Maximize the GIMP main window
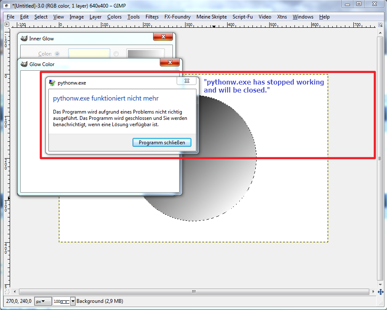Image resolution: width=387 pixels, height=310 pixels. [359, 4]
